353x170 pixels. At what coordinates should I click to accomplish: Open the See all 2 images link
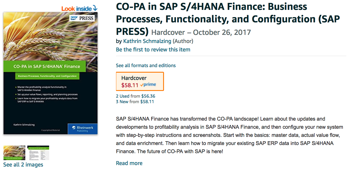23,165
